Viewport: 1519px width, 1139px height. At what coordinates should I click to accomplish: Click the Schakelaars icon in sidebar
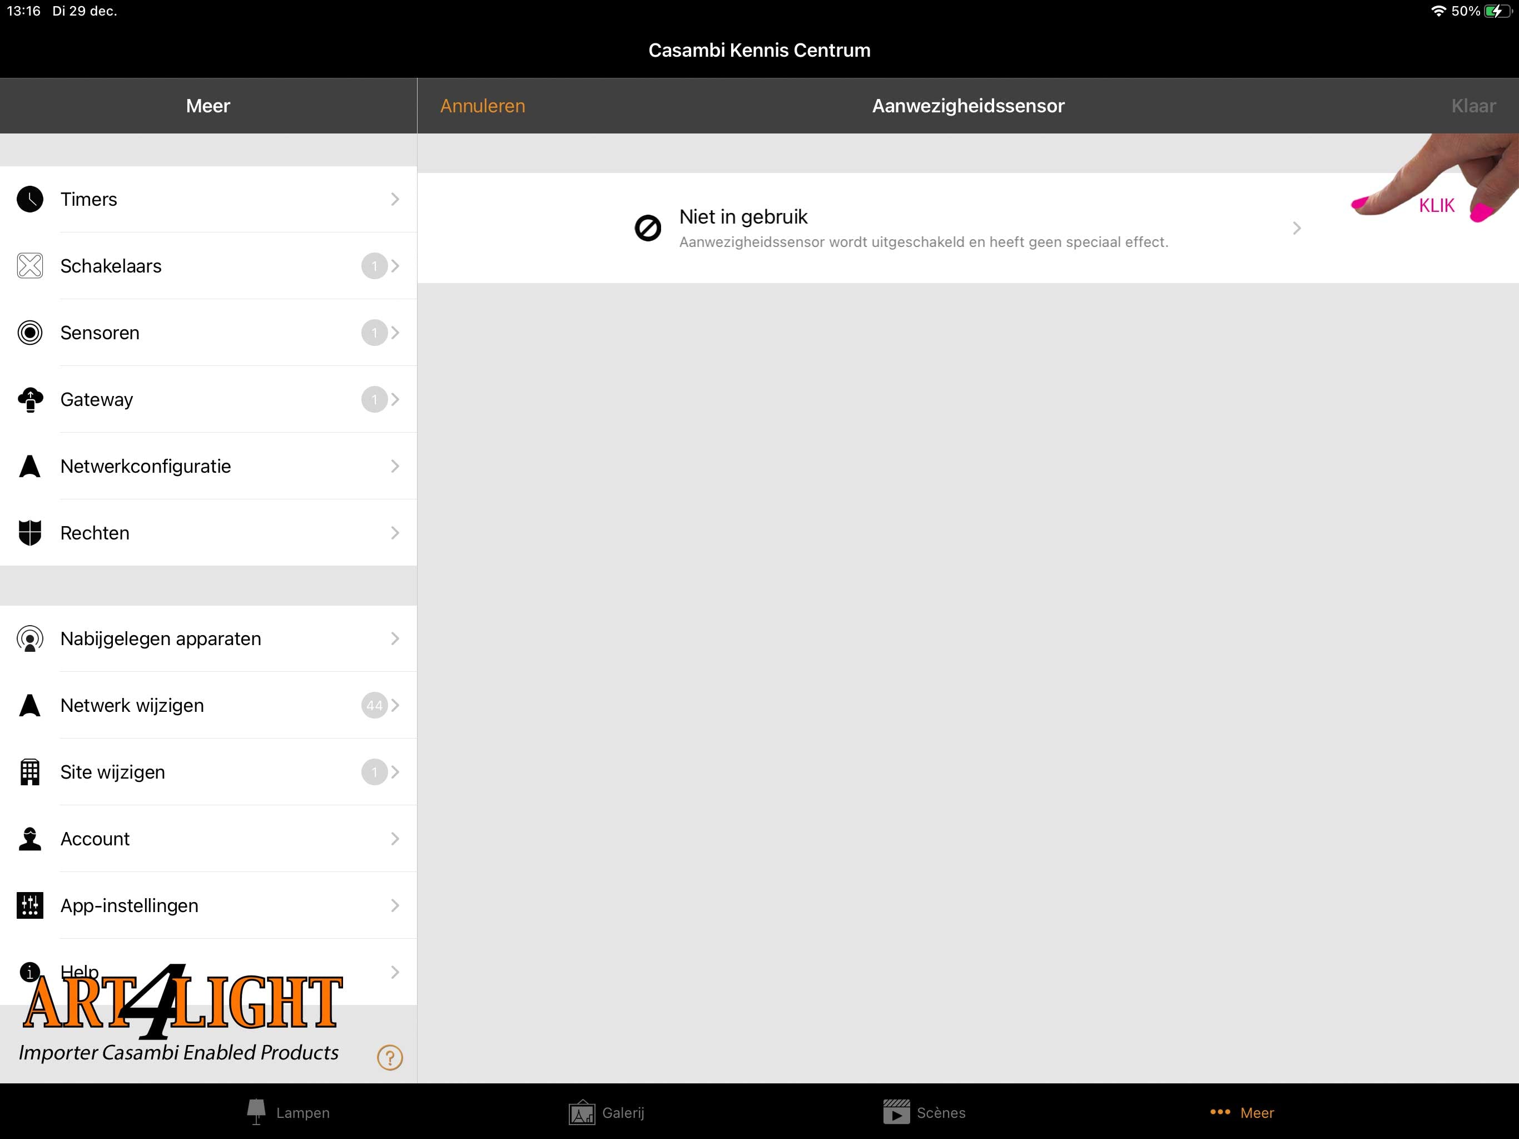(30, 266)
